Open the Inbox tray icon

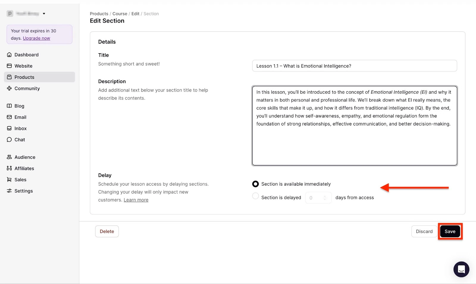pyautogui.click(x=9, y=128)
